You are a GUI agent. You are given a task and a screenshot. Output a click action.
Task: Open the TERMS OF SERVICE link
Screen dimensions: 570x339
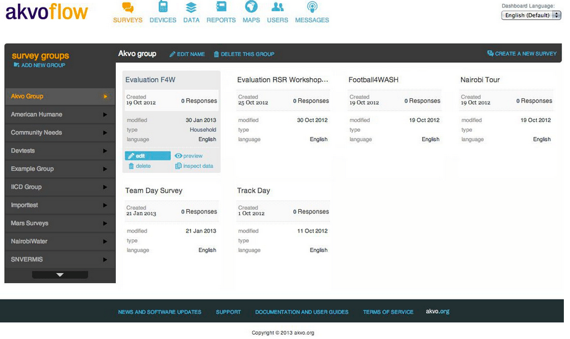388,312
